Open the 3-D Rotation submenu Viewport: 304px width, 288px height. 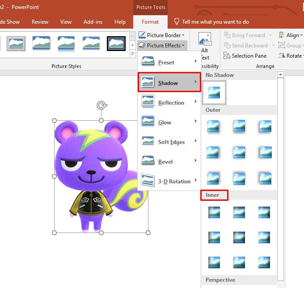pyautogui.click(x=169, y=181)
